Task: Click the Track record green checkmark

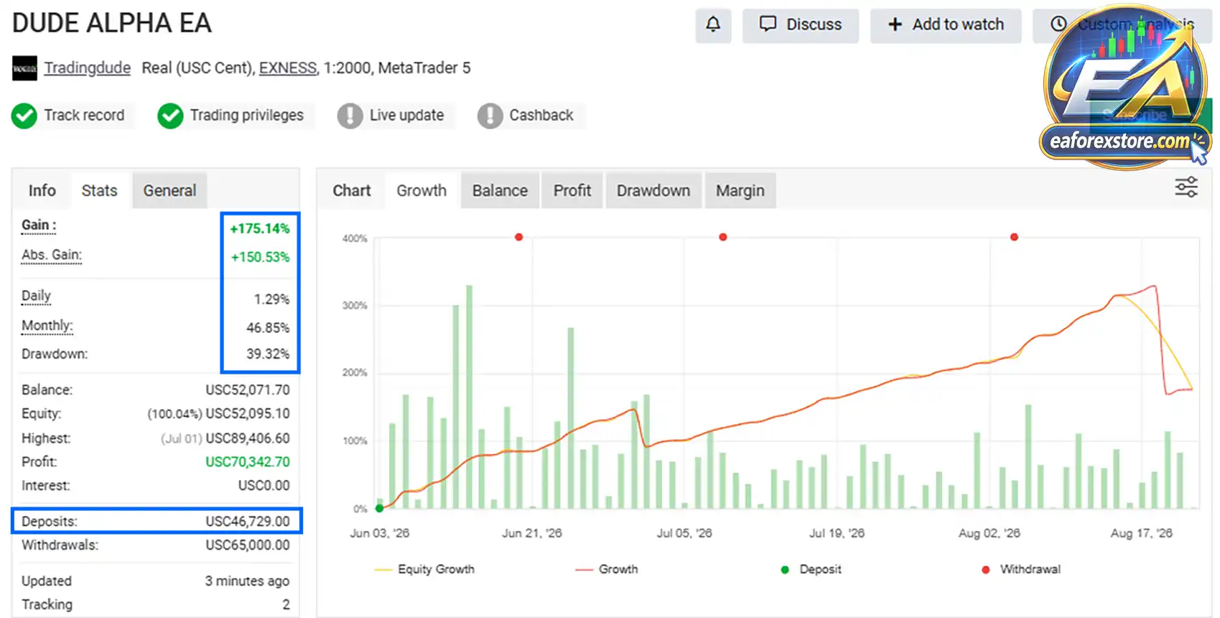Action: tap(24, 116)
